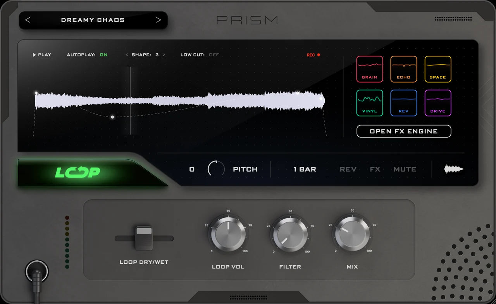Select the GRAIN effect tile
The width and height of the screenshot is (496, 304).
click(370, 69)
